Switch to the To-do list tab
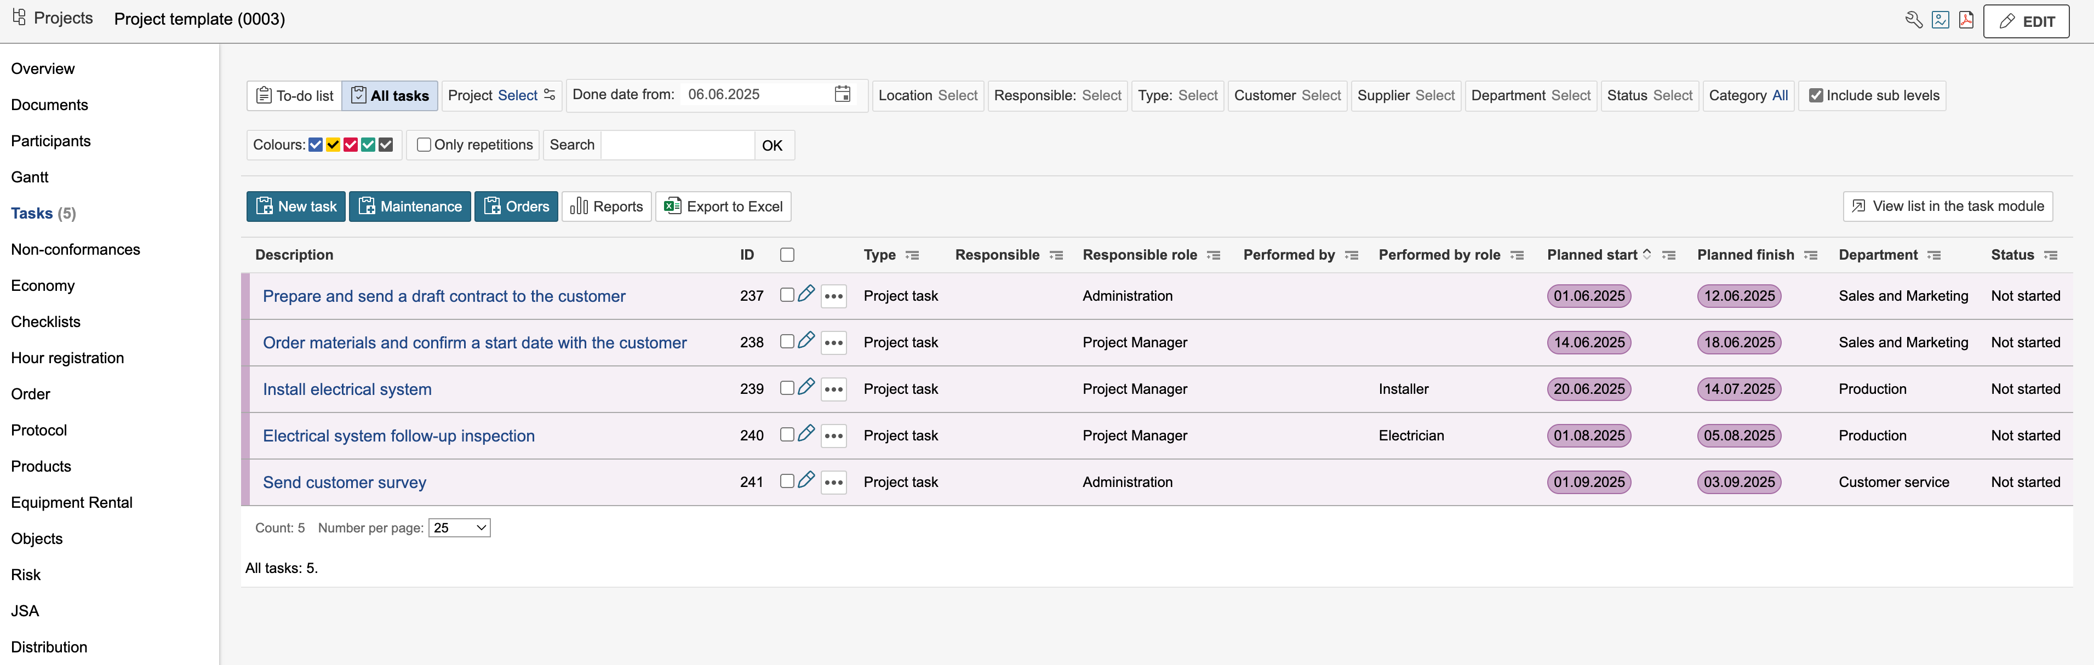Image resolution: width=2094 pixels, height=665 pixels. (294, 96)
